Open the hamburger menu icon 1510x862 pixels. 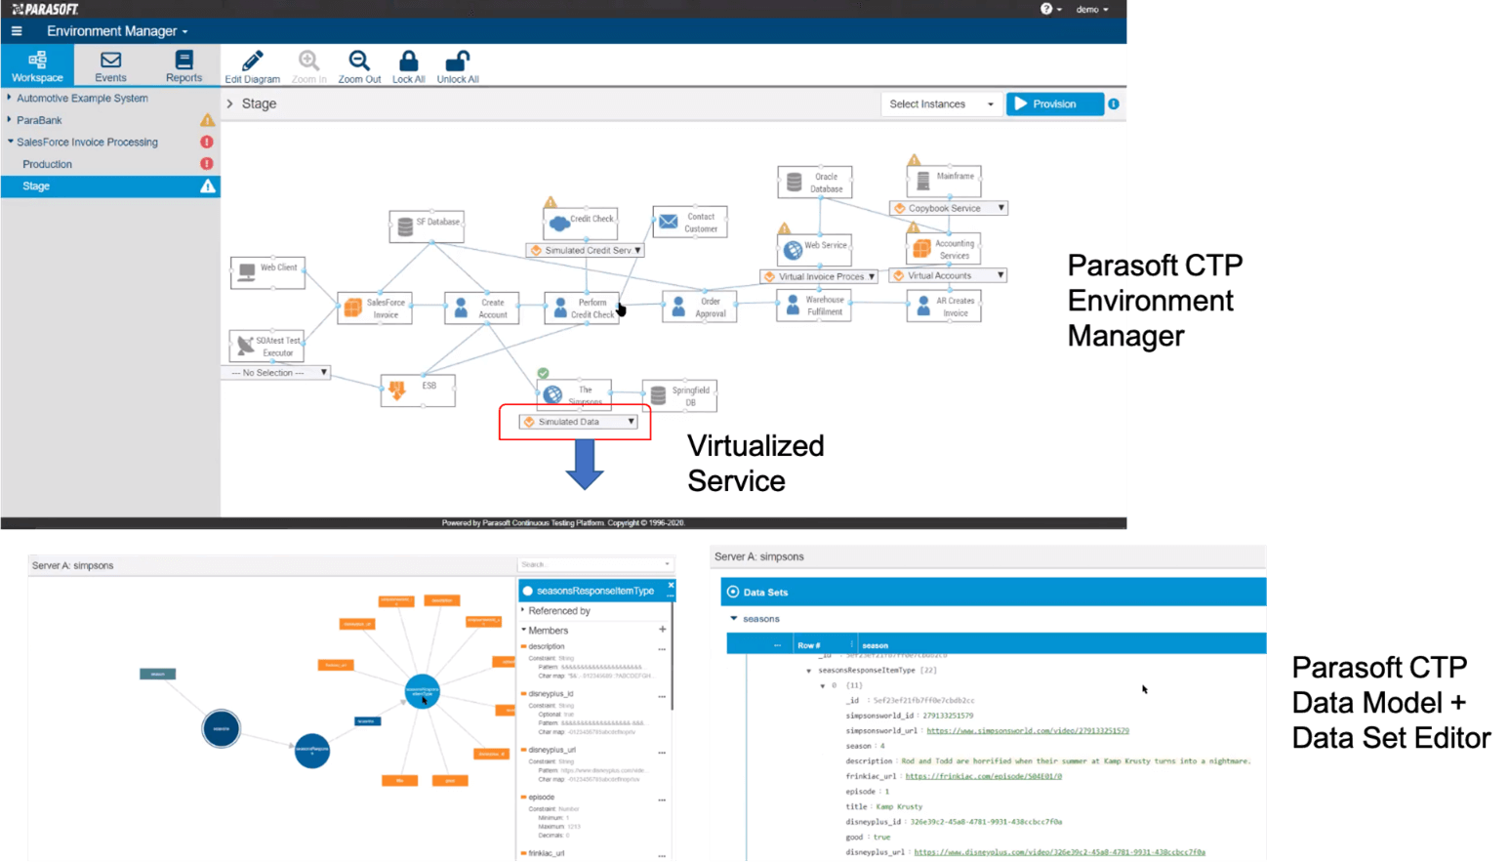tap(17, 31)
